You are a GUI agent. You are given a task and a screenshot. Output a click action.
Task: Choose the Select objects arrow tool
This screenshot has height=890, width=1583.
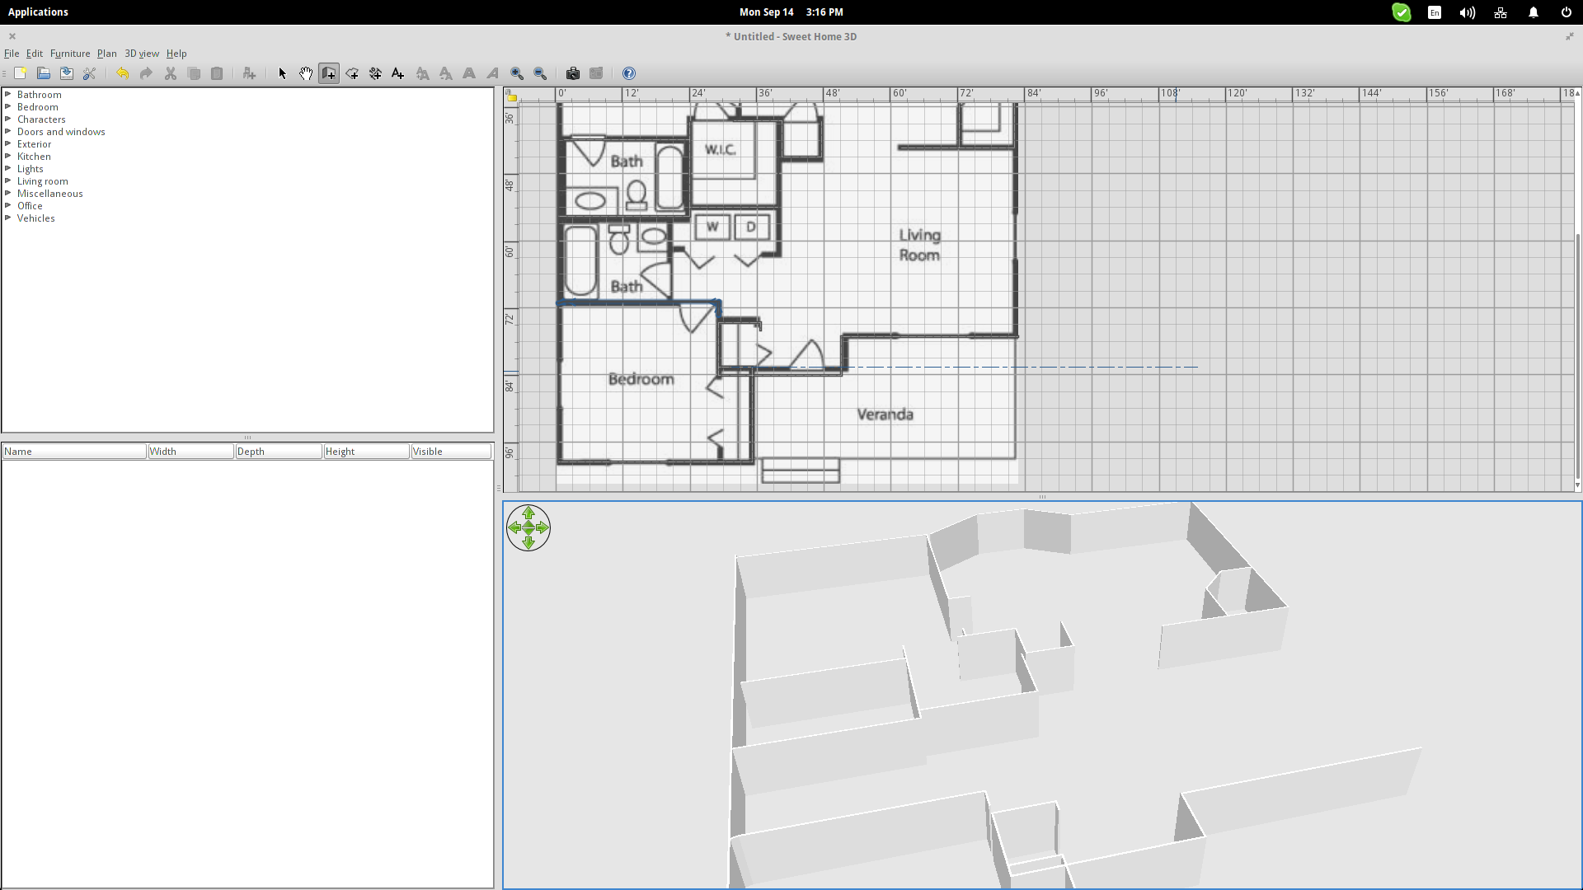point(282,73)
